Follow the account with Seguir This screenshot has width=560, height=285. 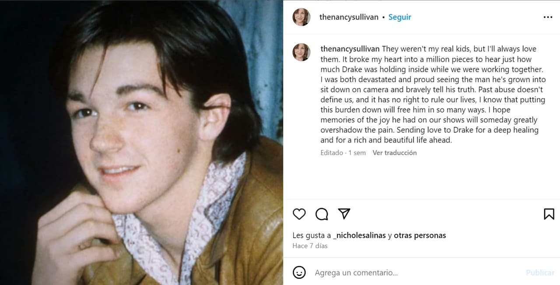(400, 17)
